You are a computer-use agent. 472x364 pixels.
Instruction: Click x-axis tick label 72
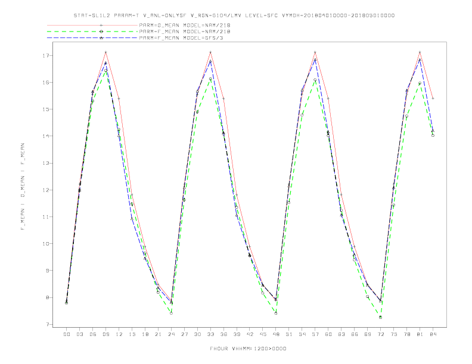coord(381,334)
